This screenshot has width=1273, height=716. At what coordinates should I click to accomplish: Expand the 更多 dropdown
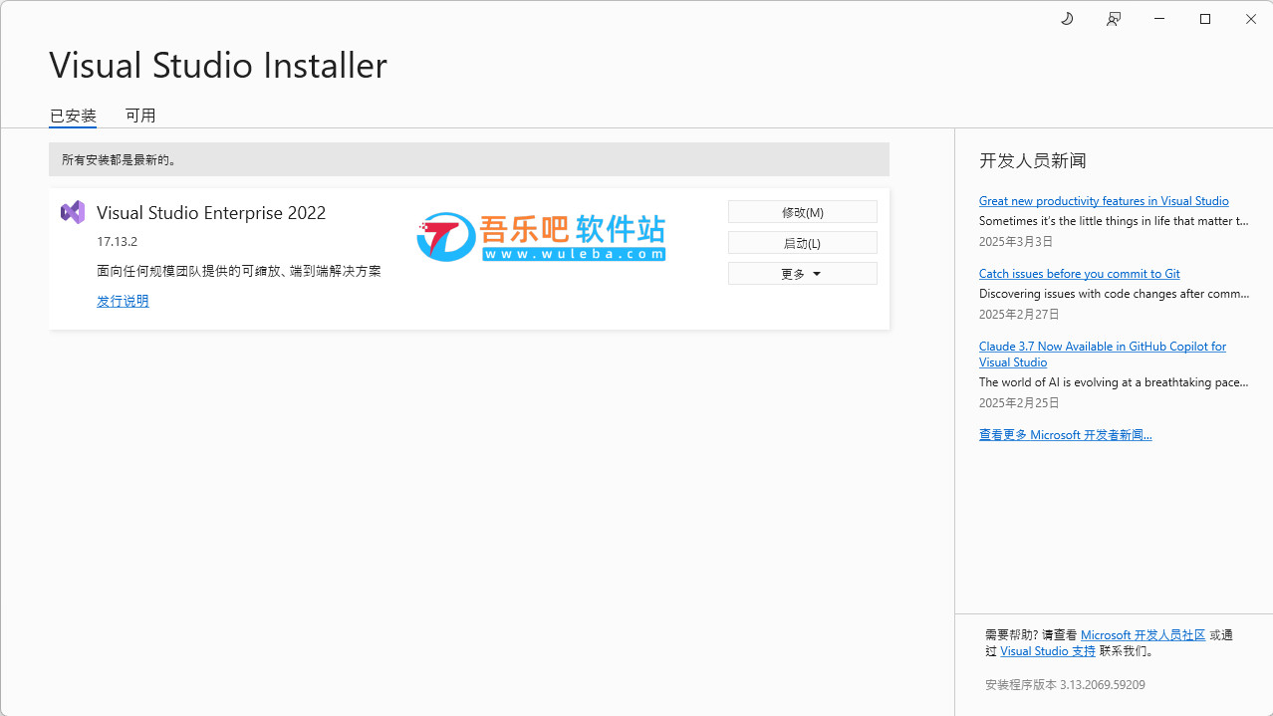pyautogui.click(x=803, y=274)
